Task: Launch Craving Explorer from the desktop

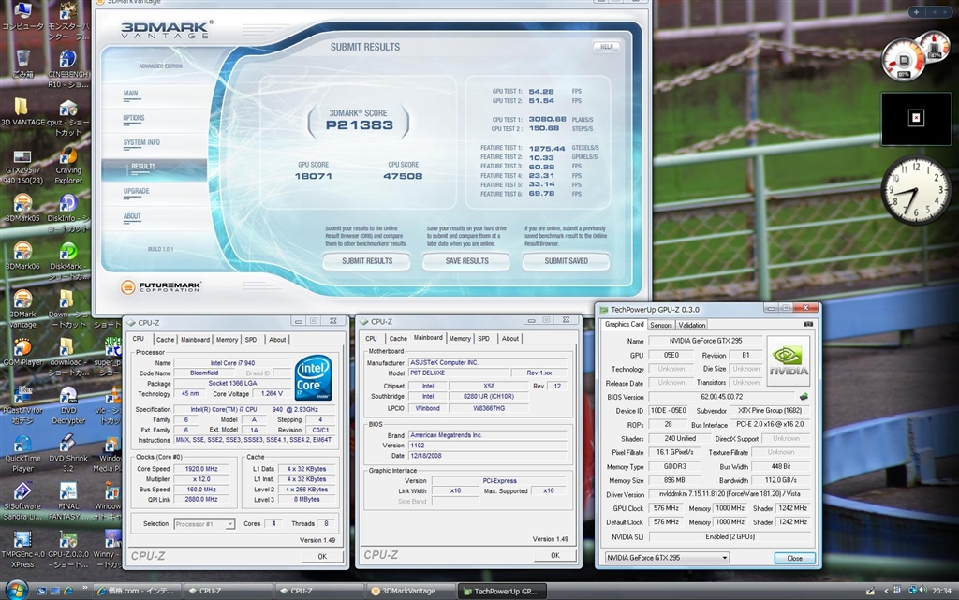Action: 67,165
